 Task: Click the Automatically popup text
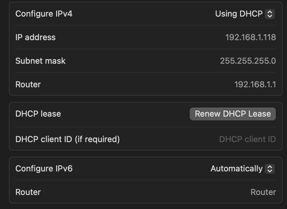[x=236, y=169]
